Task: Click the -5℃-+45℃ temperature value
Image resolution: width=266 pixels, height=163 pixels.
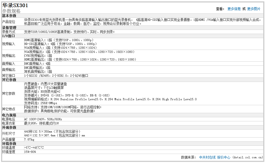Action: [34, 148]
